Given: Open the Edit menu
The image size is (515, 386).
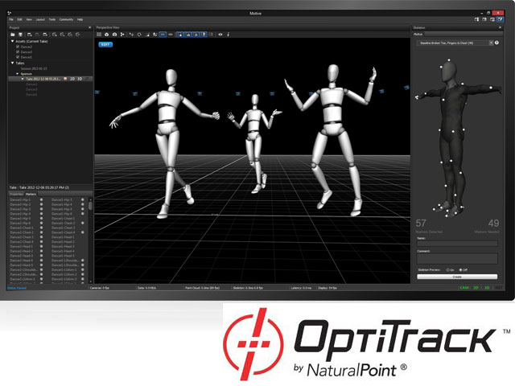Looking at the screenshot, I should coord(19,19).
